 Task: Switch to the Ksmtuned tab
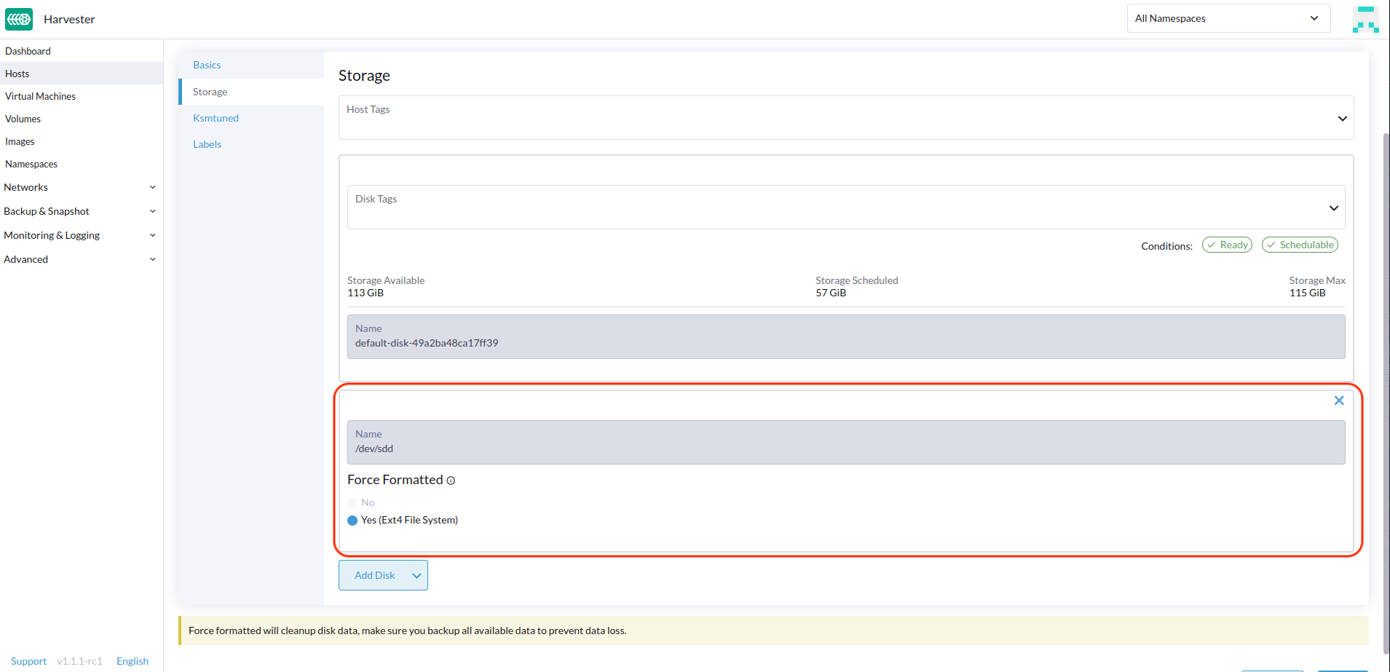click(216, 118)
